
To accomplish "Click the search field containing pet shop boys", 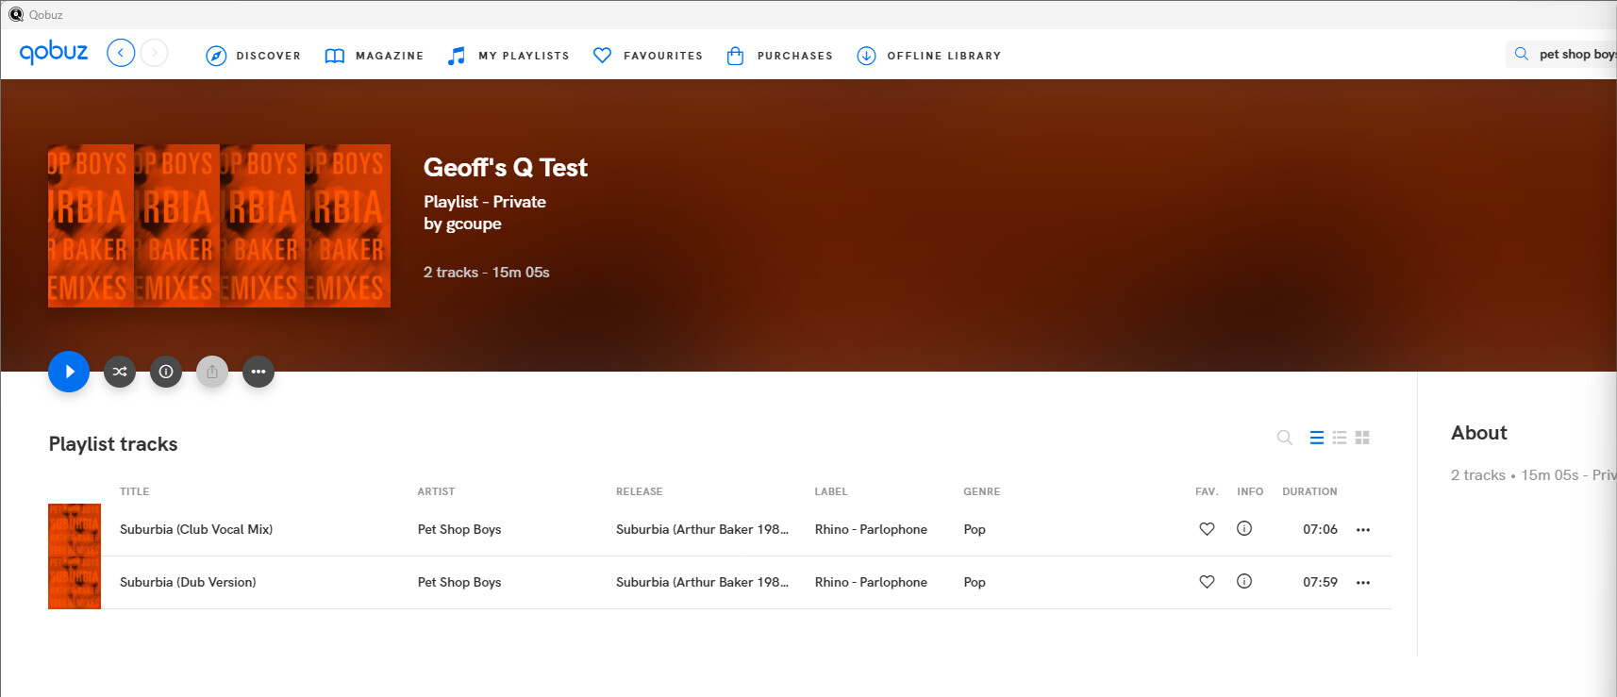I will click(1561, 54).
